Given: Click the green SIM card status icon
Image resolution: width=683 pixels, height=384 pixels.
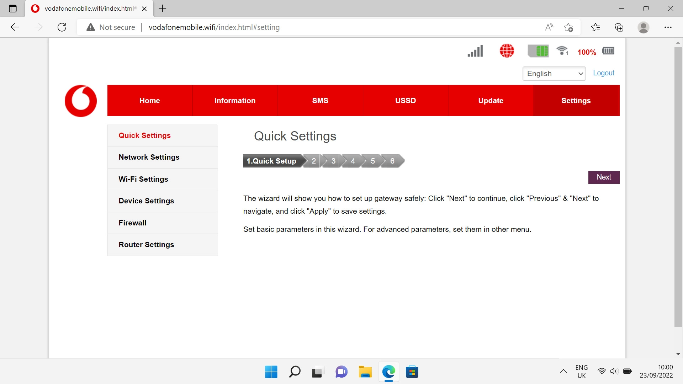Looking at the screenshot, I should pos(538,51).
